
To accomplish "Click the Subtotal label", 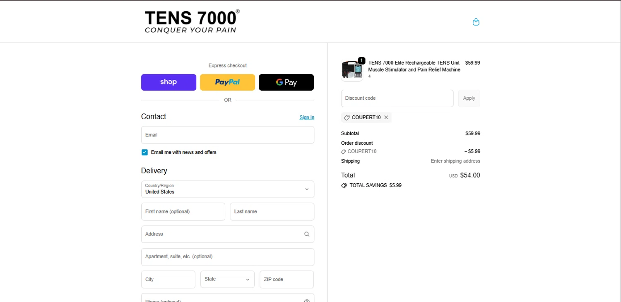I will 350,134.
